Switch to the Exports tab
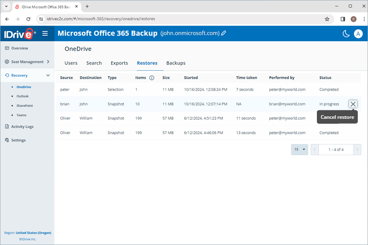 [119, 63]
